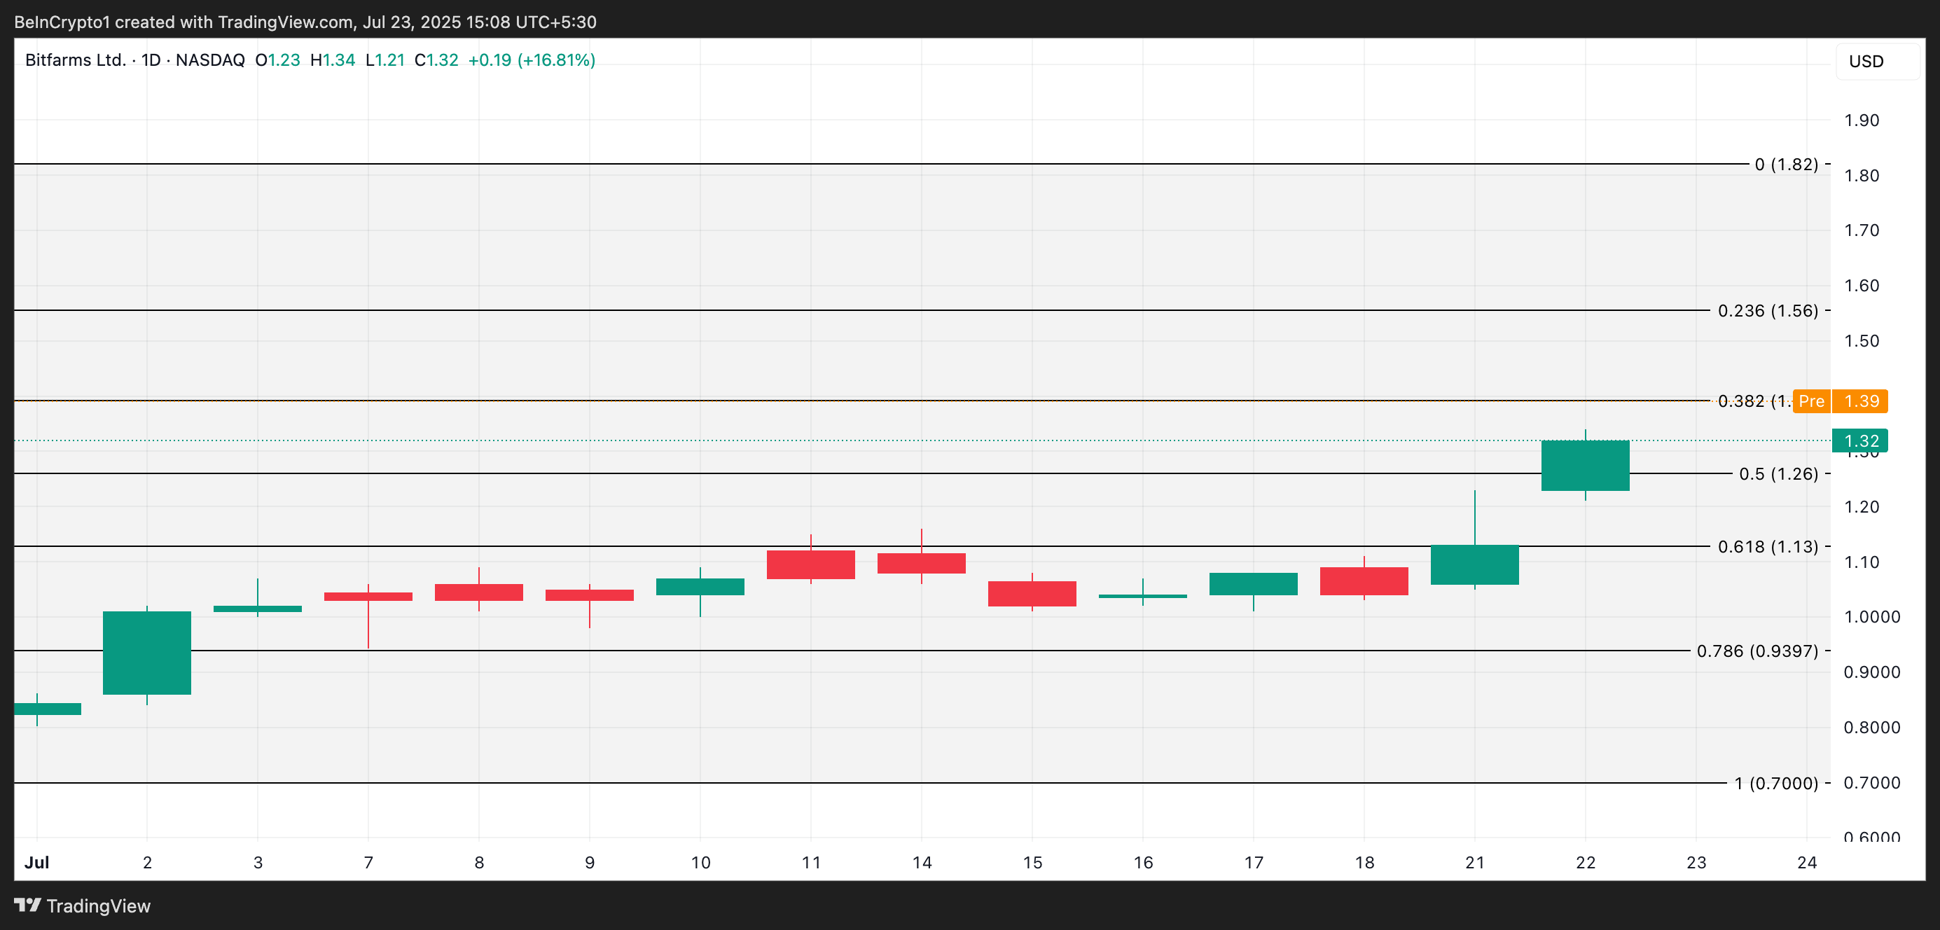The height and width of the screenshot is (930, 1940).
Task: Click the Jul label on time axis
Action: pos(36,862)
